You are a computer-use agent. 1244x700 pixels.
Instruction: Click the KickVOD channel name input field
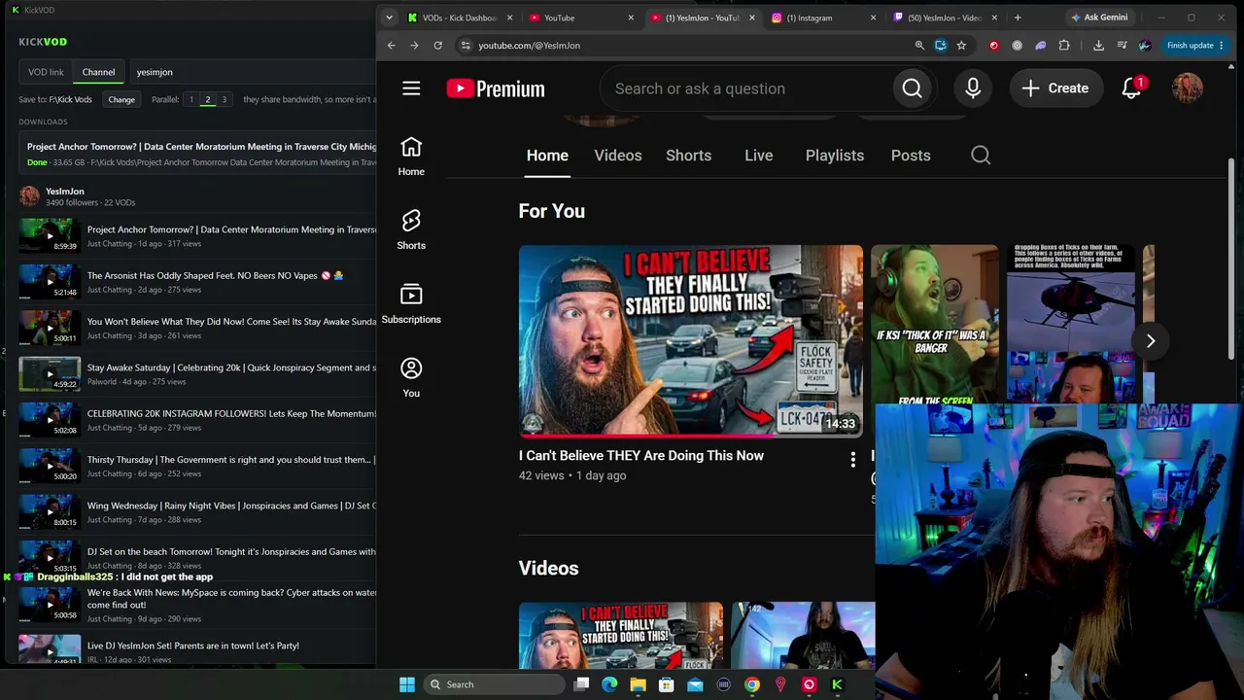pyautogui.click(x=253, y=72)
